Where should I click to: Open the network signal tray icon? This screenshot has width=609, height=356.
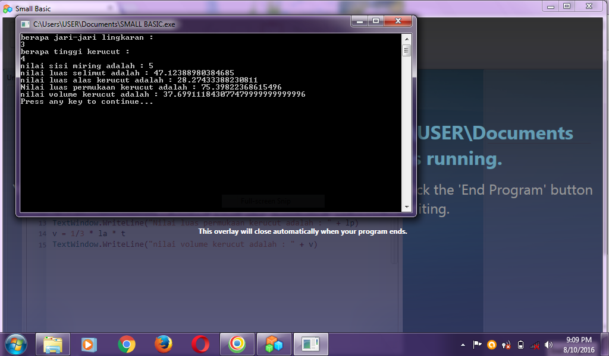[x=535, y=344]
